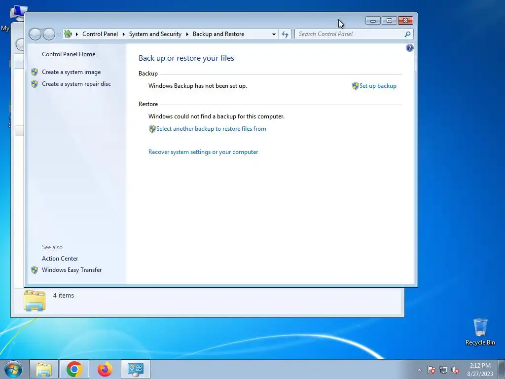This screenshot has height=379, width=505.
Task: Expand the arrow after Control Panel breadcrumb
Action: (123, 34)
